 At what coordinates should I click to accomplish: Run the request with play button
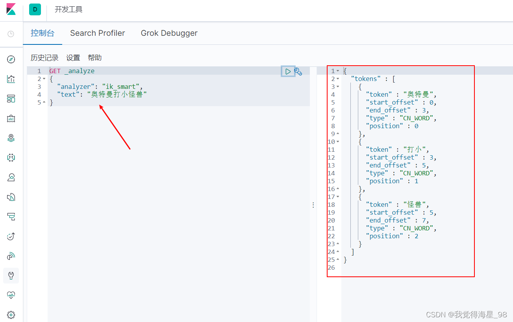click(288, 71)
